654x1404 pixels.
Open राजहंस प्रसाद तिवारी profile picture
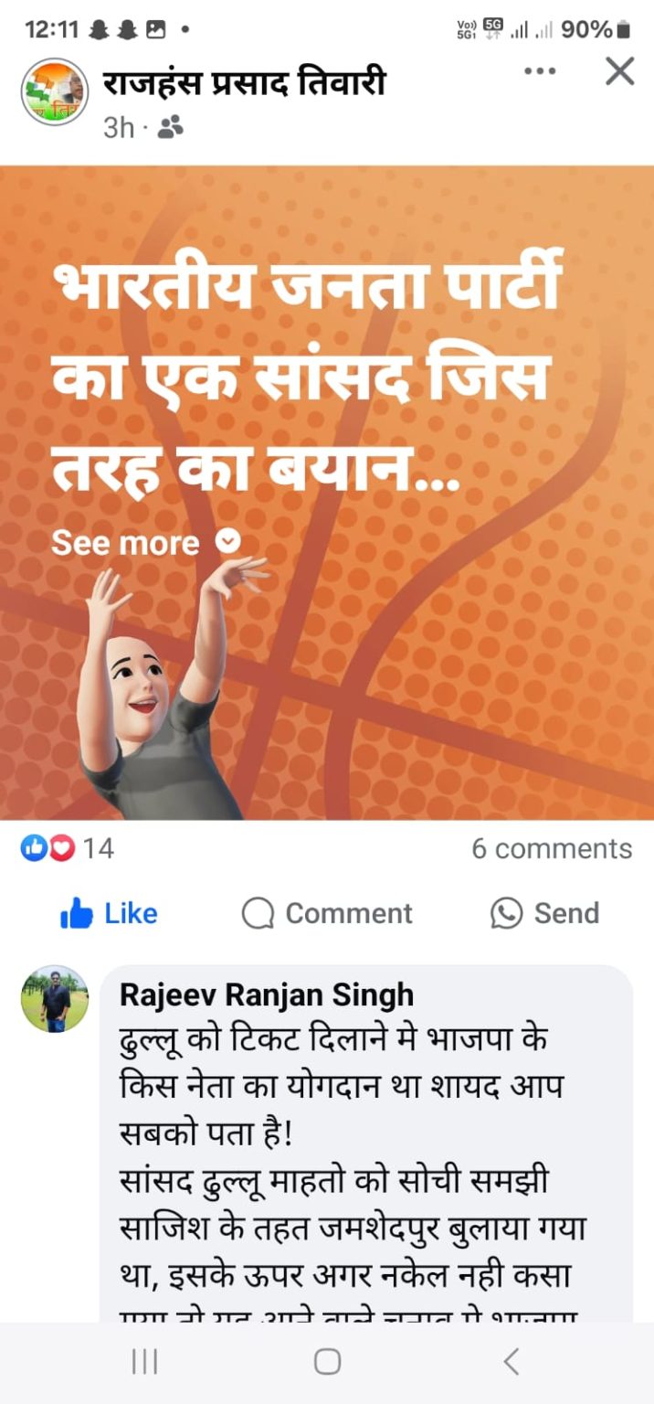click(55, 92)
